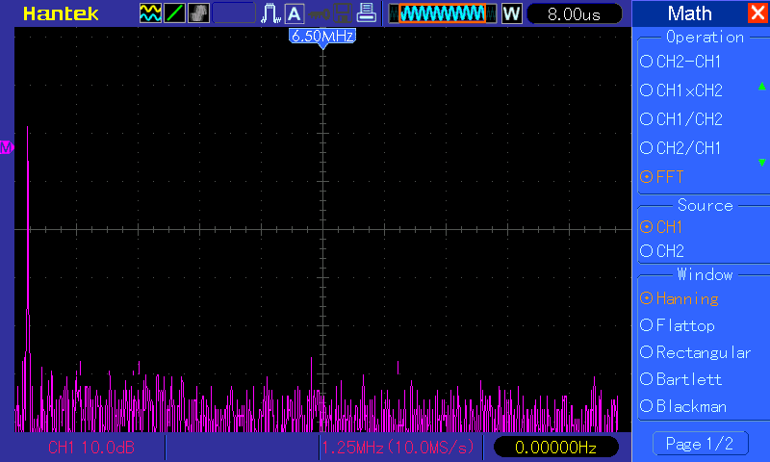The image size is (770, 462).
Task: Select the green diagonal line icon
Action: click(x=174, y=13)
